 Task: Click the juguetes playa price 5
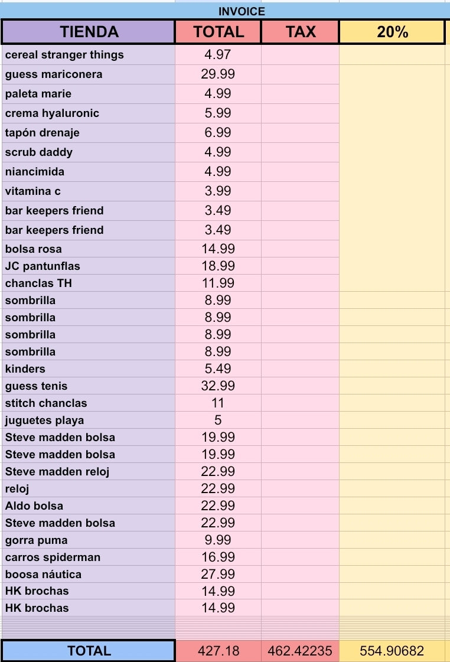218,420
